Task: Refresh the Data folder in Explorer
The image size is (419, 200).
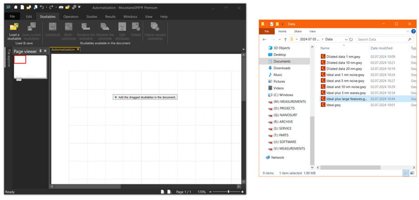Action: click(x=351, y=39)
